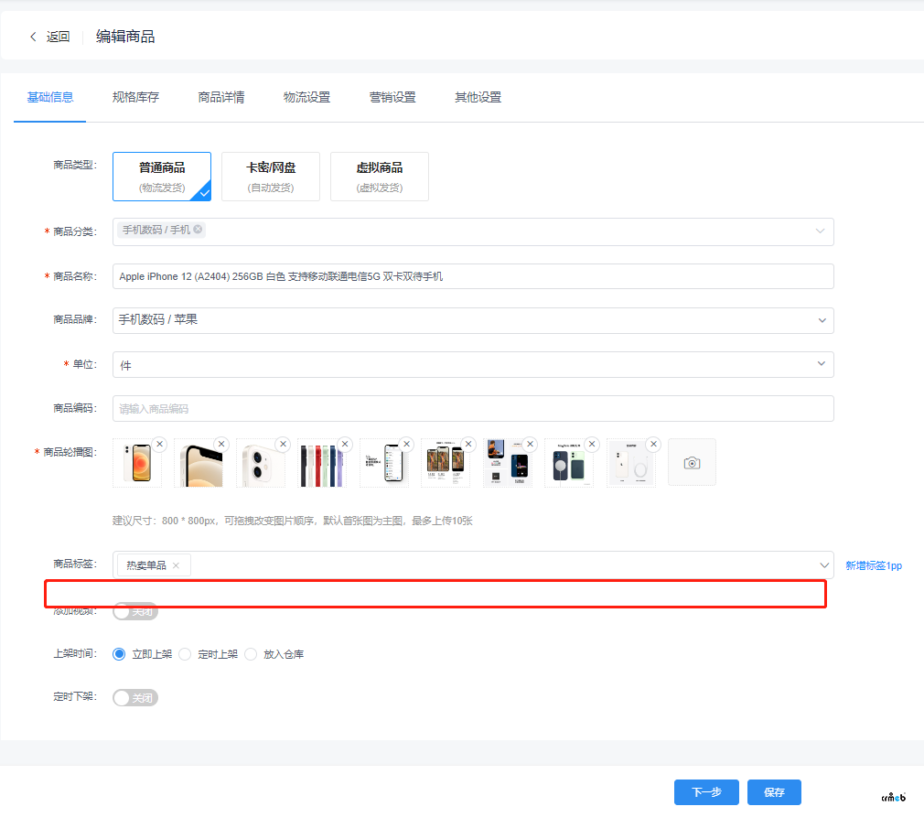This screenshot has width=924, height=828.
Task: Click the 商品名称 input field
Action: coord(473,276)
